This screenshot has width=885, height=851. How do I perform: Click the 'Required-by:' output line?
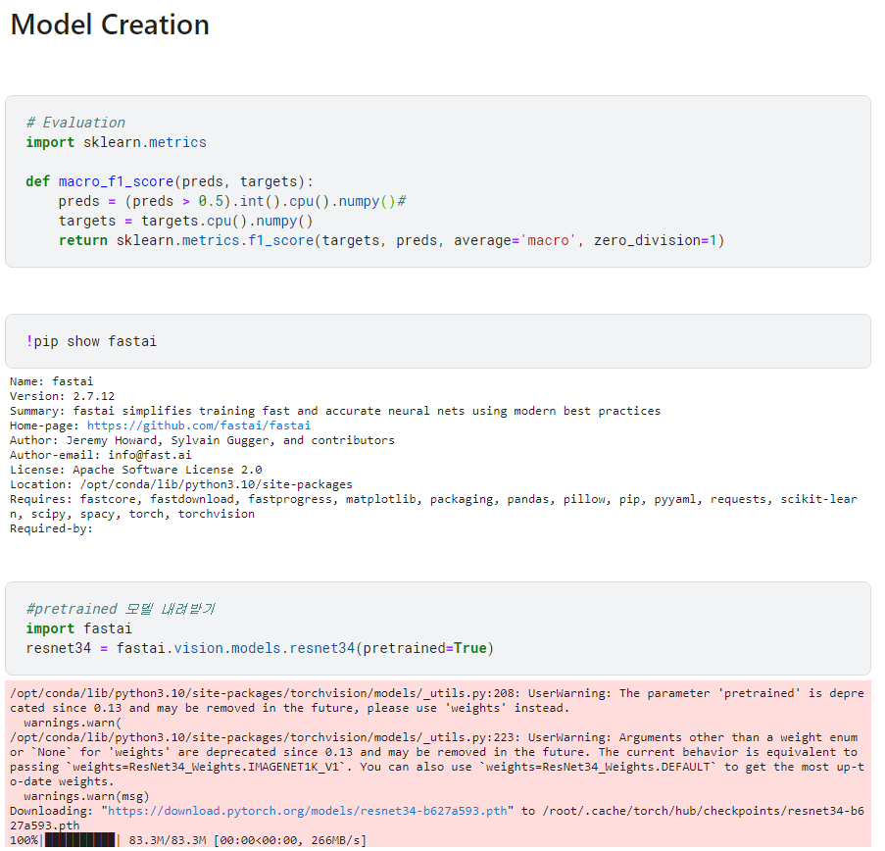[x=51, y=528]
